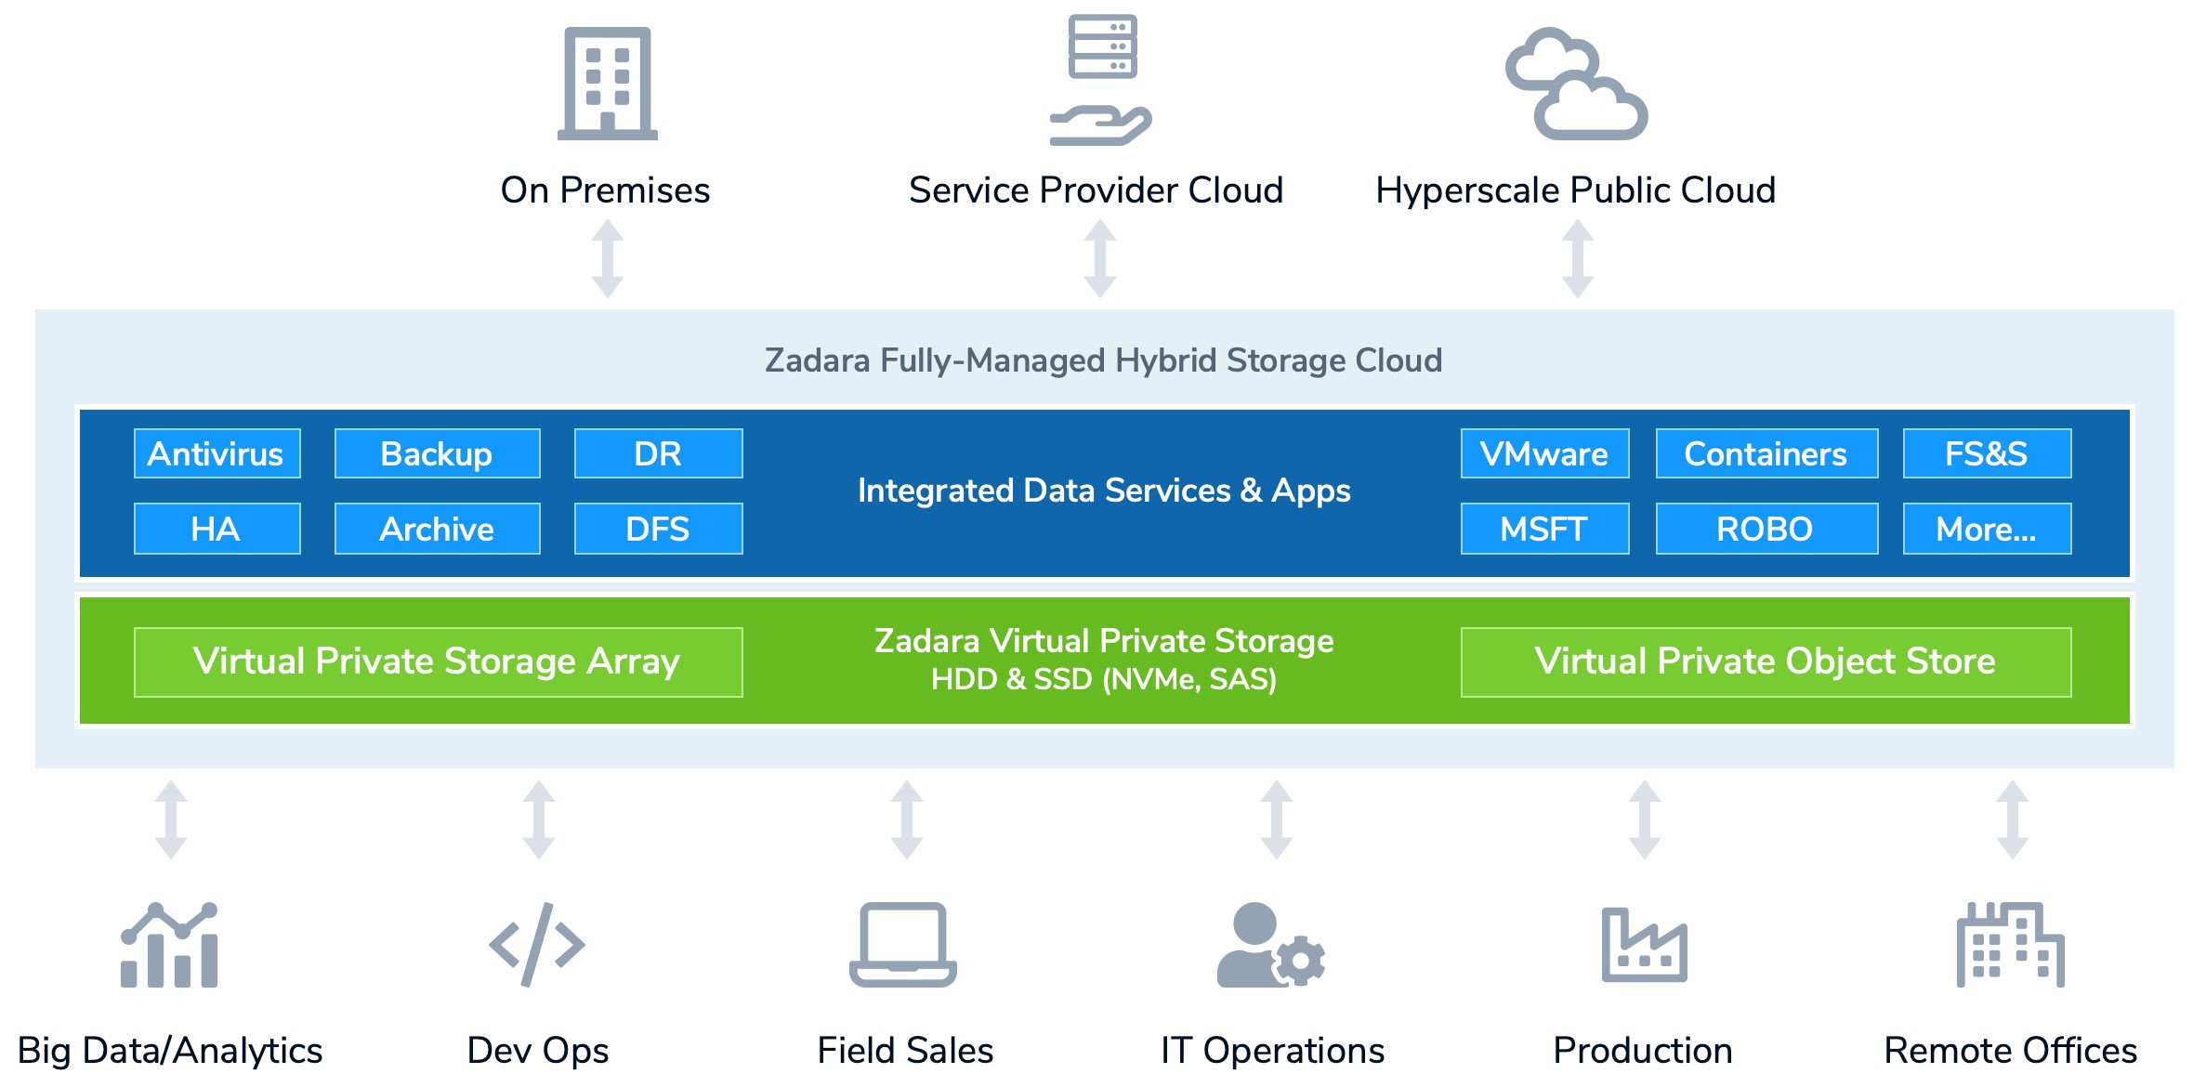Click the Hyperscale Public Cloud icon
Image resolution: width=2206 pixels, height=1087 pixels.
(x=1577, y=84)
